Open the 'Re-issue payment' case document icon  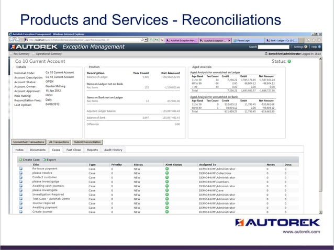21,168
